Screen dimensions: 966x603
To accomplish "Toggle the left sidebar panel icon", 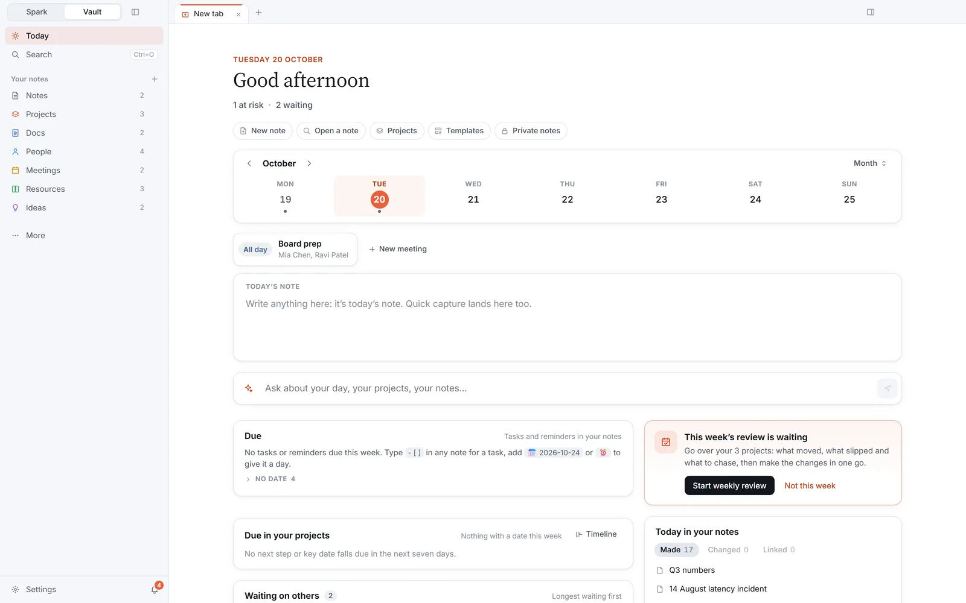I will 135,12.
